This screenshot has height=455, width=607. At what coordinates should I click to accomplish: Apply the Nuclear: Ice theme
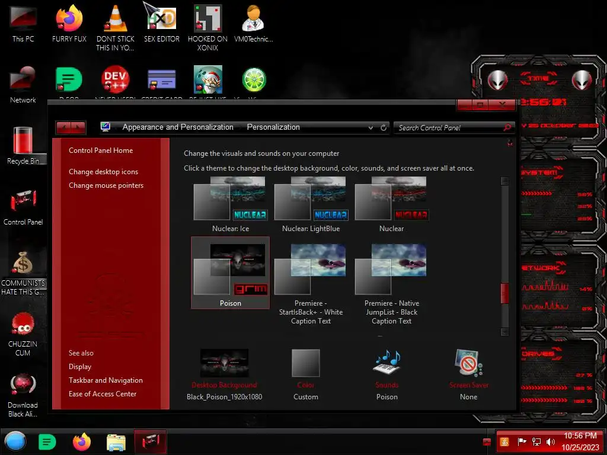[231, 204]
